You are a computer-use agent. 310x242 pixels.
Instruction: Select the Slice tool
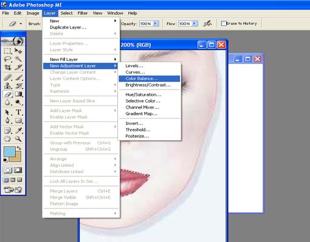tap(18, 67)
